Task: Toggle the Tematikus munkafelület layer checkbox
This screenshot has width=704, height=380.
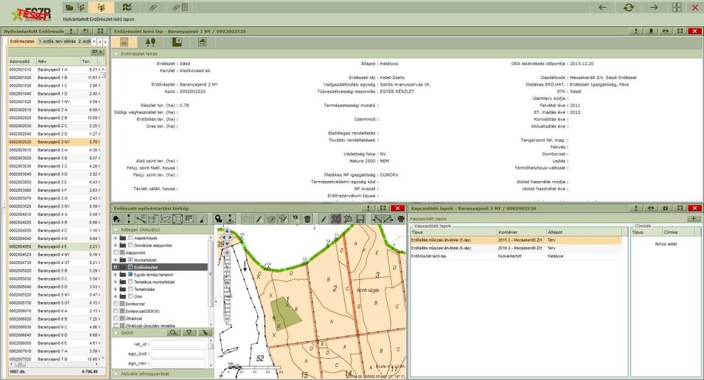Action: point(131,282)
